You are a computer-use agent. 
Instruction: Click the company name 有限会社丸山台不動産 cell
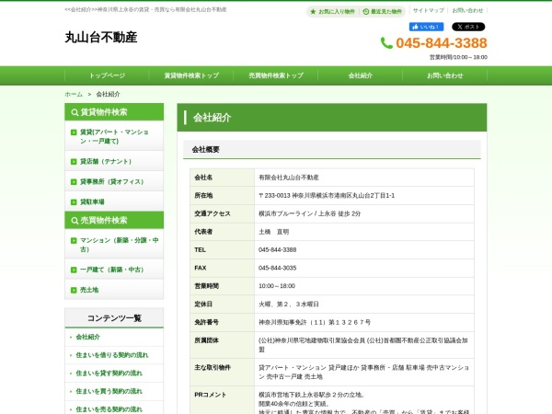pyautogui.click(x=364, y=178)
